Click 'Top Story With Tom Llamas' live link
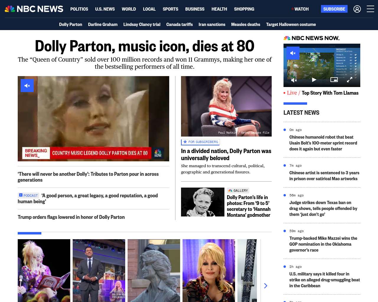378x302 pixels. [x=330, y=93]
